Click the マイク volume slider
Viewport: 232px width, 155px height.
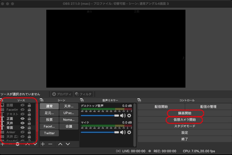[100, 132]
